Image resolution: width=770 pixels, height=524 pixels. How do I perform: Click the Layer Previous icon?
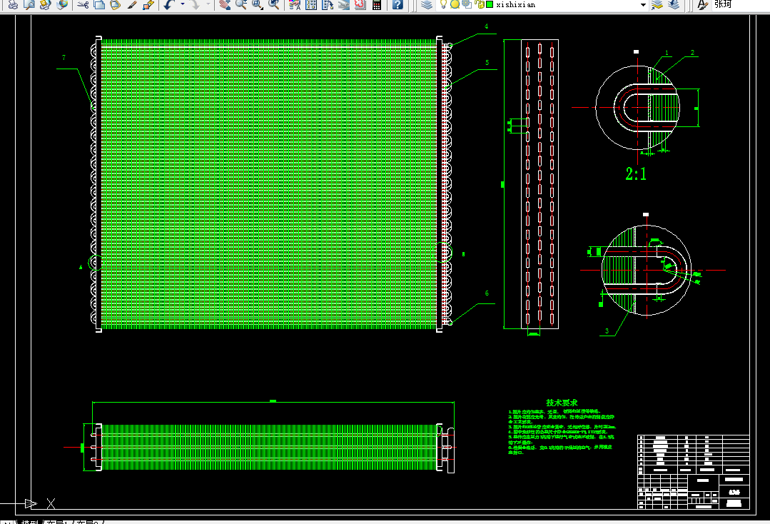tap(674, 4)
